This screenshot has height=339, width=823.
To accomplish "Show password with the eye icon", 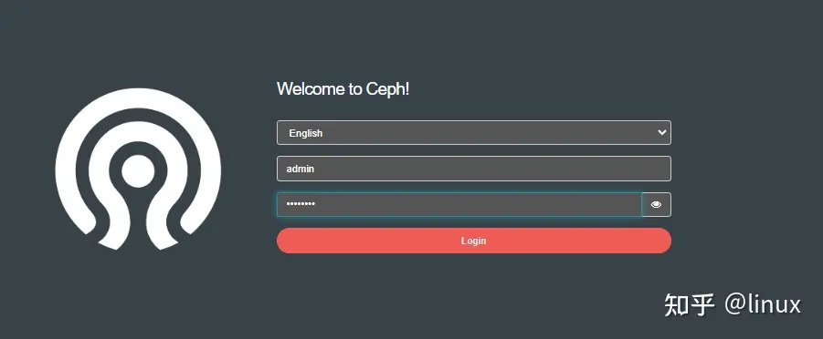I will pyautogui.click(x=656, y=204).
